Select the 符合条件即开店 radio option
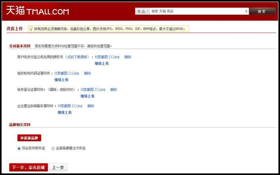Screen dimensions: 280x175 [x=19, y=149]
